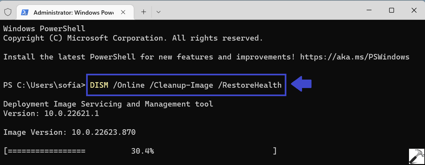Click the Copyright Microsoft Corporation line
The width and height of the screenshot is (425, 165).
[x=133, y=38]
